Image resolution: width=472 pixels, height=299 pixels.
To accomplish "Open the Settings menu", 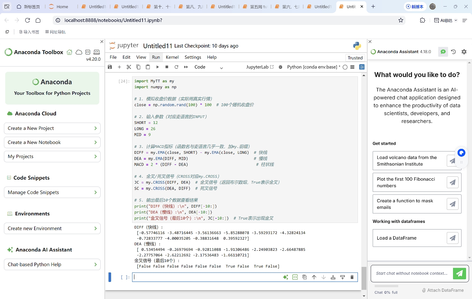I will 193,57.
